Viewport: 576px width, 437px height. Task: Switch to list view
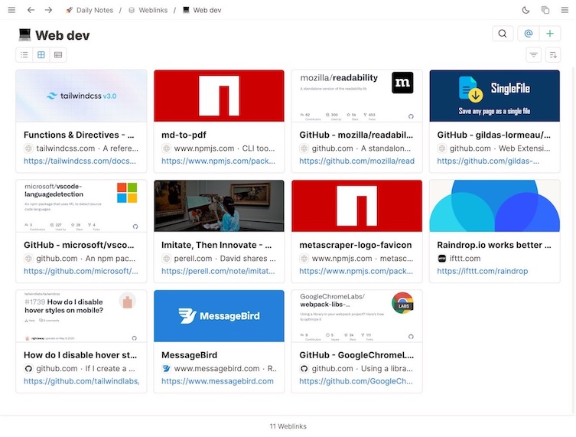24,55
